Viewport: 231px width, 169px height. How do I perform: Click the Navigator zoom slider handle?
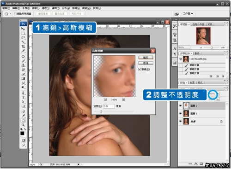(212, 47)
